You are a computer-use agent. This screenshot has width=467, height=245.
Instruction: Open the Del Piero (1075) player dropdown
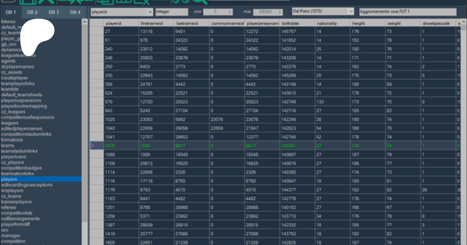tap(351, 11)
